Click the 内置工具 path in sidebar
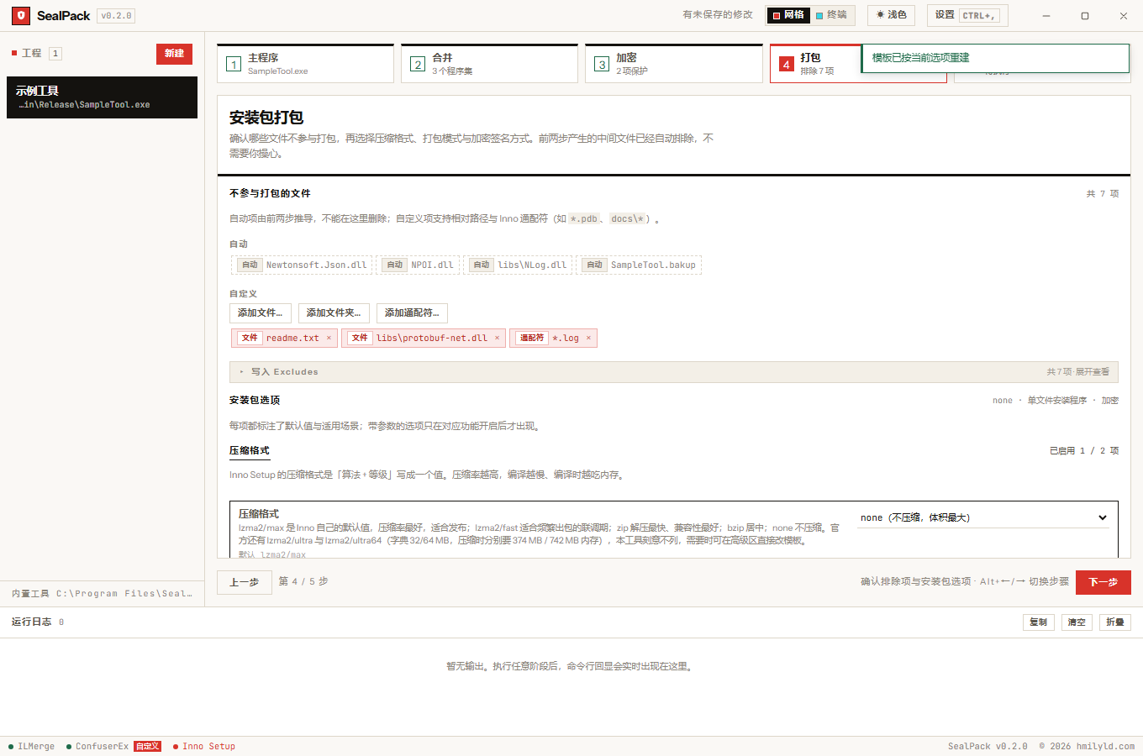 (102, 593)
